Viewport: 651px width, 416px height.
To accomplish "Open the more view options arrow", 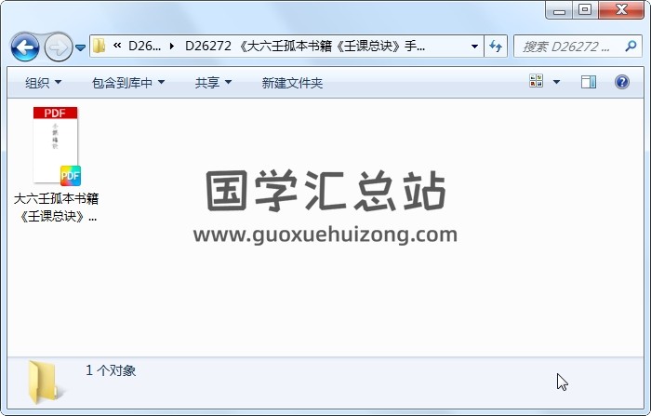I will 556,82.
